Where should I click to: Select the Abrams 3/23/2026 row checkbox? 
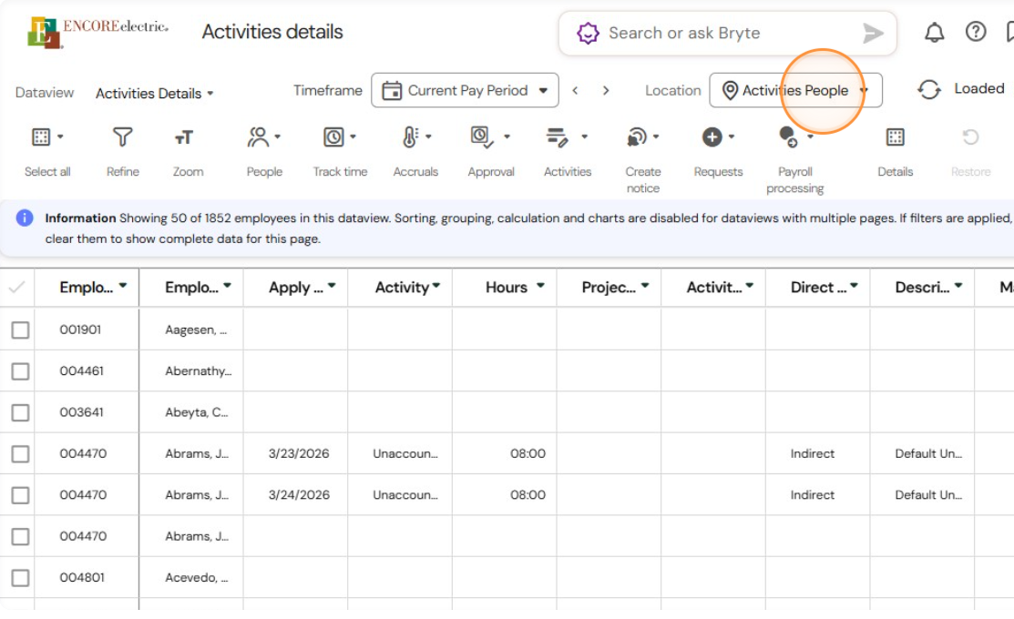pyautogui.click(x=21, y=454)
